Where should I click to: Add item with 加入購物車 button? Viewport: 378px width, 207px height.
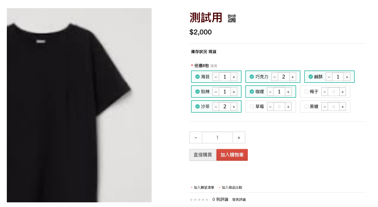click(232, 155)
